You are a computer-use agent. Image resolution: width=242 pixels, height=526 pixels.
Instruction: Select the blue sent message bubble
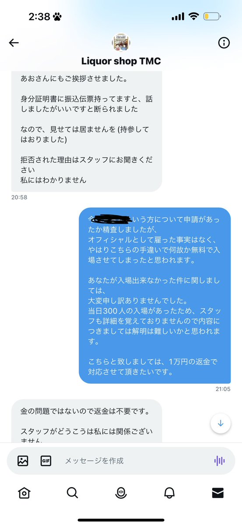point(155,295)
